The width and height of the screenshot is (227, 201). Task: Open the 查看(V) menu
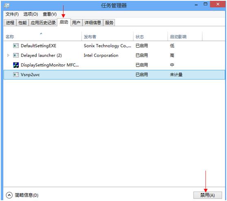(50, 14)
